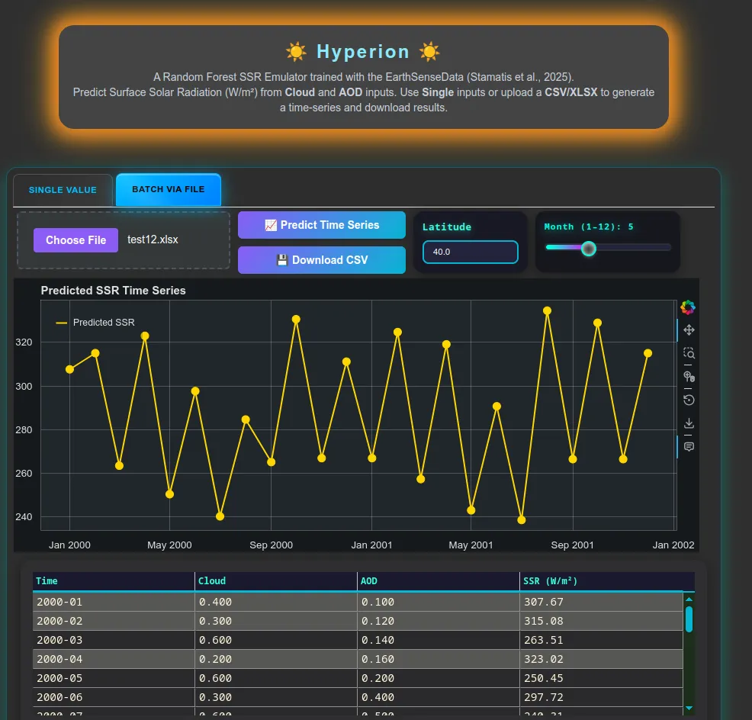Sort table by the Cloud column header

[x=275, y=581]
